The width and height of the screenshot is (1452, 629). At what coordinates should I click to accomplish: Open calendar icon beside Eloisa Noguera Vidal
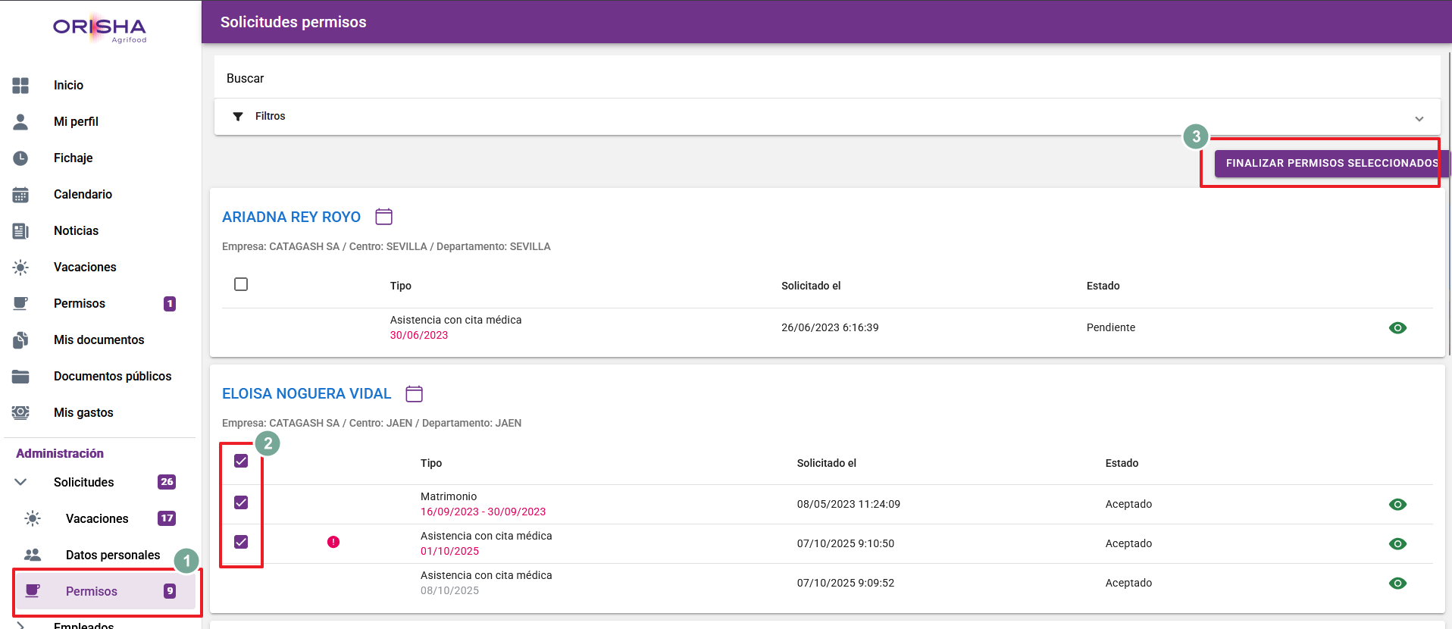click(x=414, y=393)
